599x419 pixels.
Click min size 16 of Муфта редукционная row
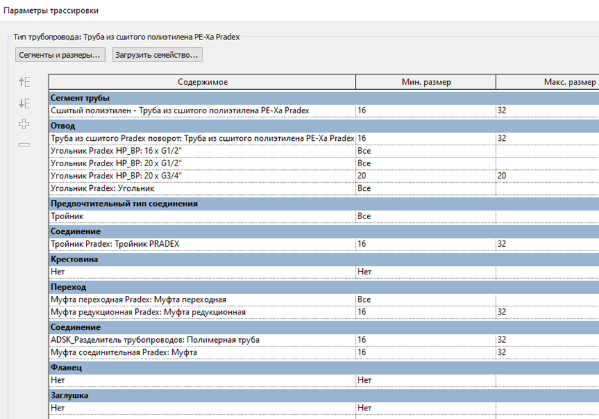point(426,312)
